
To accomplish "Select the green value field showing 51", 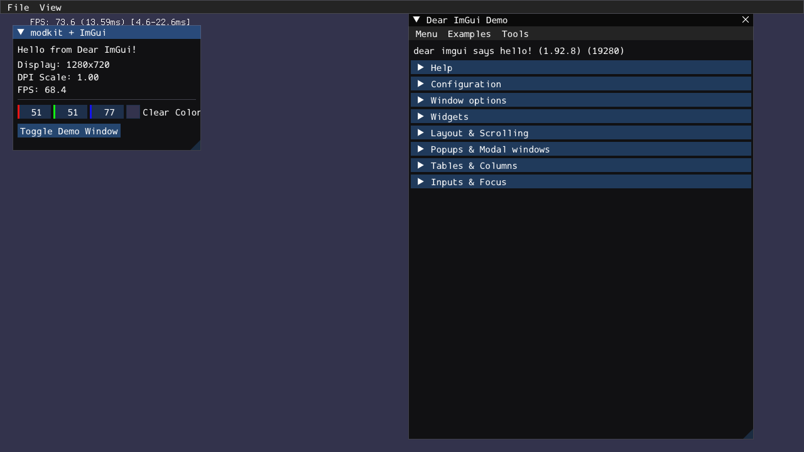I will 71,112.
